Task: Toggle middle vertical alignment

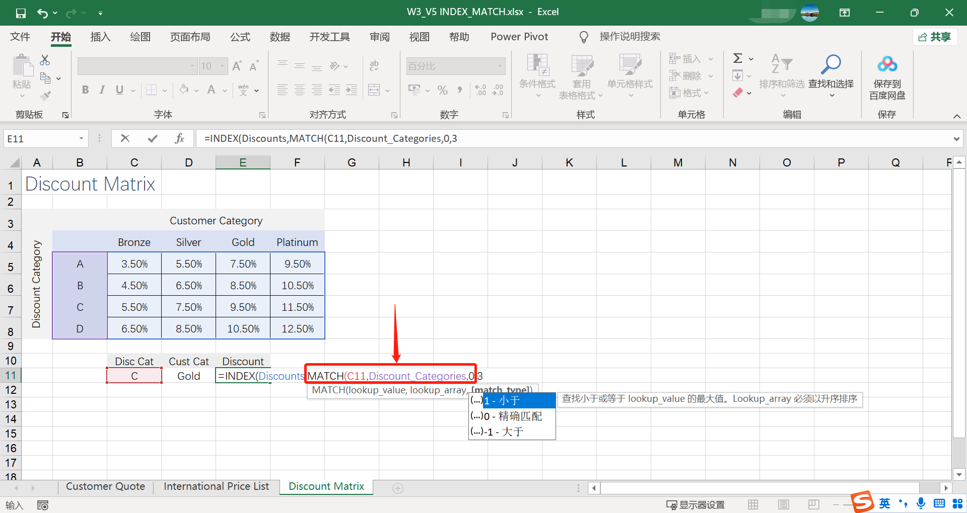Action: (x=300, y=66)
